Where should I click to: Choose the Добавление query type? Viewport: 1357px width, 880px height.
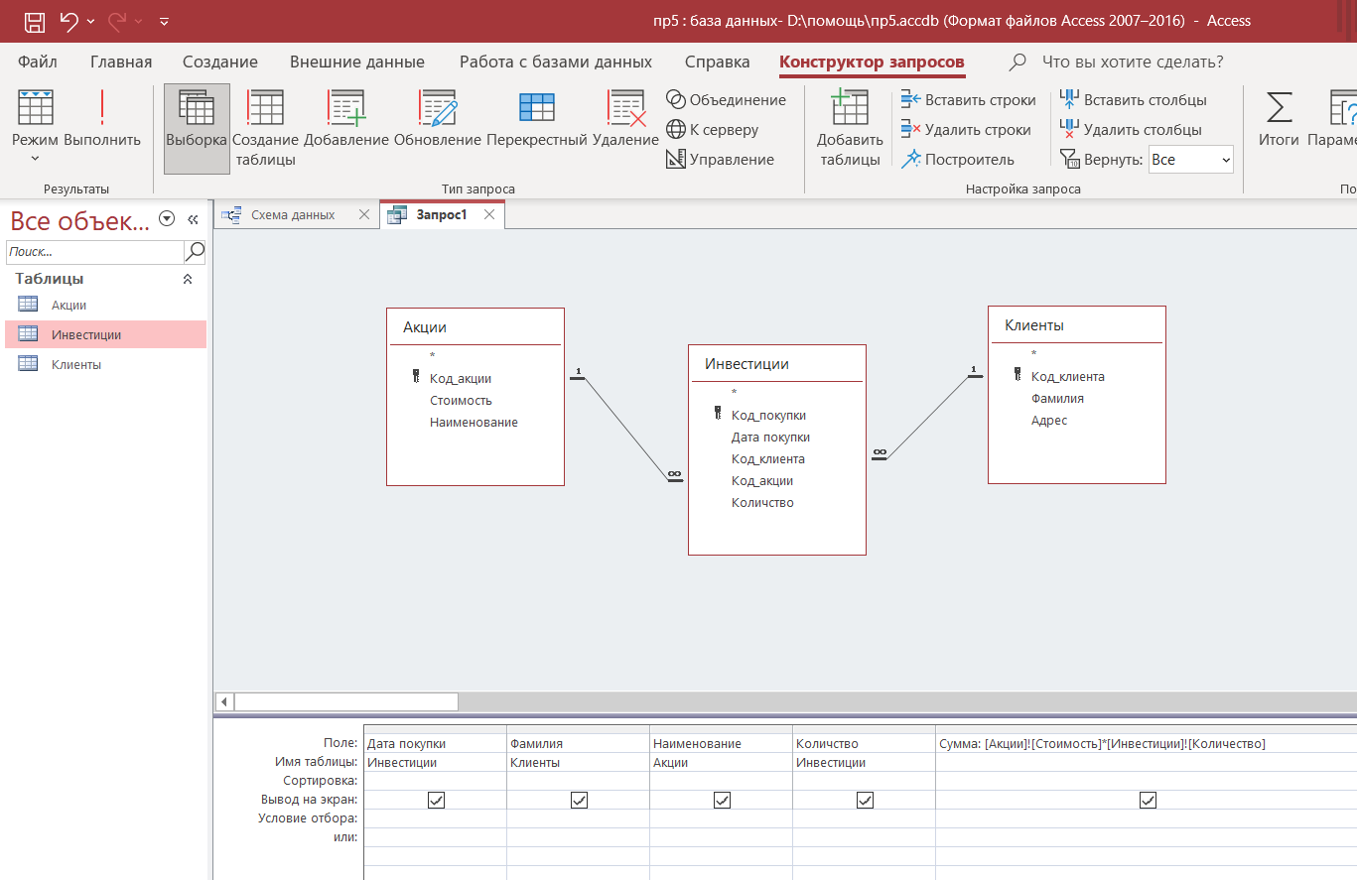point(346,117)
